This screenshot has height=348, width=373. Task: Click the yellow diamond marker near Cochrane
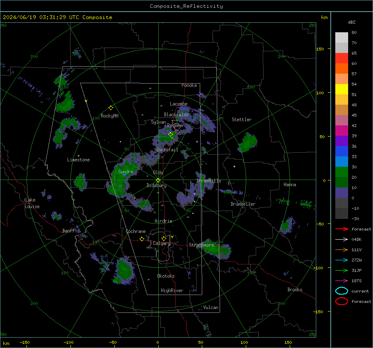pos(142,239)
